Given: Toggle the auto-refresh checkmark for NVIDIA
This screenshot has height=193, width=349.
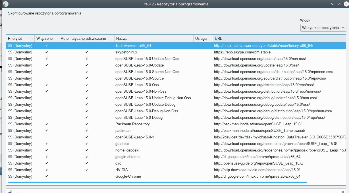Looking at the screenshot, I should point(87,170).
